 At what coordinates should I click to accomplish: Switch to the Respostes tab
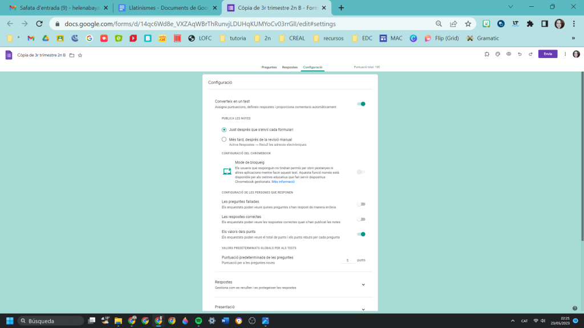coord(290,67)
